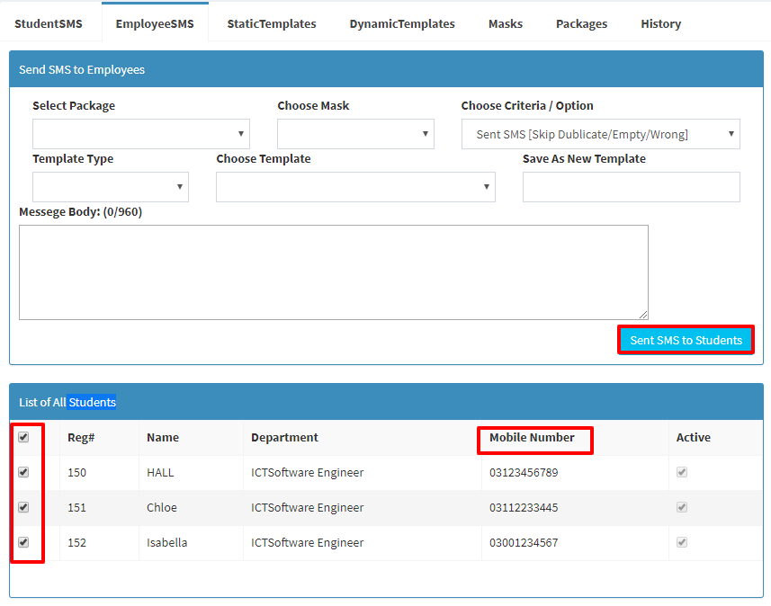
Task: Click the Department column header
Action: pyautogui.click(x=284, y=438)
